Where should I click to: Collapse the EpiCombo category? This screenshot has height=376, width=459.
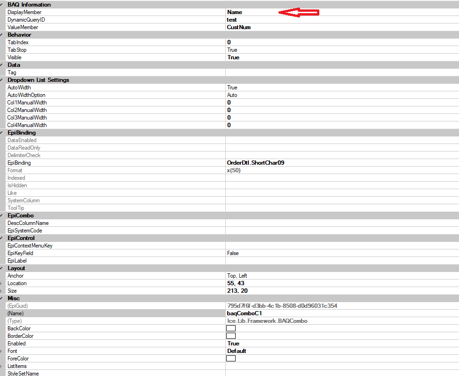1,216
